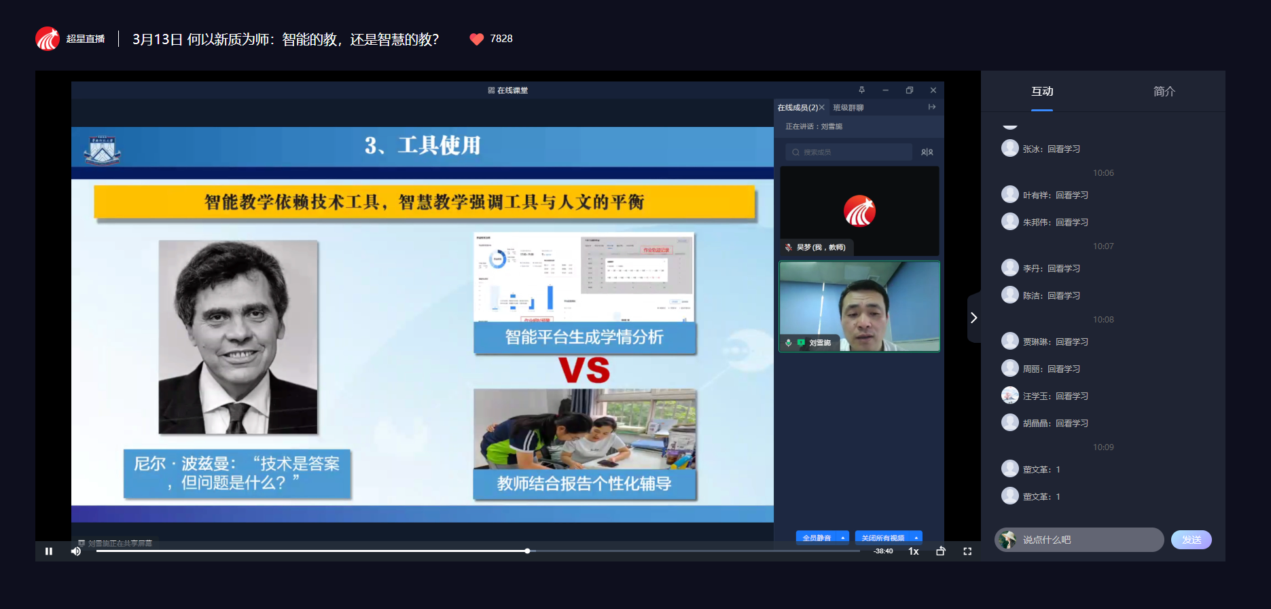Click the rotate/share icon beside 1x
1271x609 pixels.
pyautogui.click(x=941, y=551)
